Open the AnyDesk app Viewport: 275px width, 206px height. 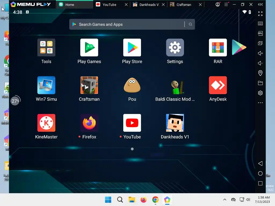point(218,85)
